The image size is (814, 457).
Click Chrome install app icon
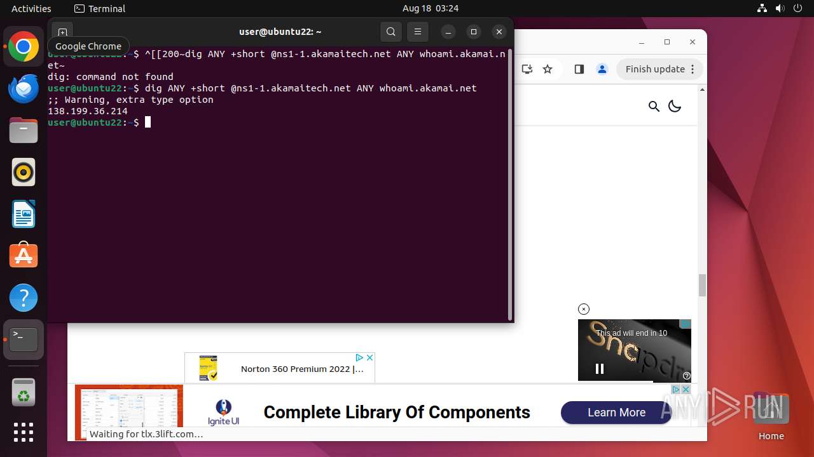pos(527,69)
